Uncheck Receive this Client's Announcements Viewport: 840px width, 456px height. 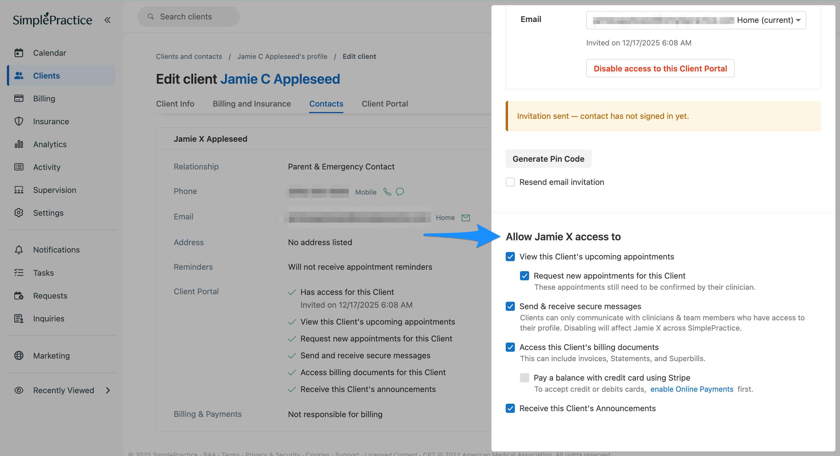pyautogui.click(x=510, y=408)
